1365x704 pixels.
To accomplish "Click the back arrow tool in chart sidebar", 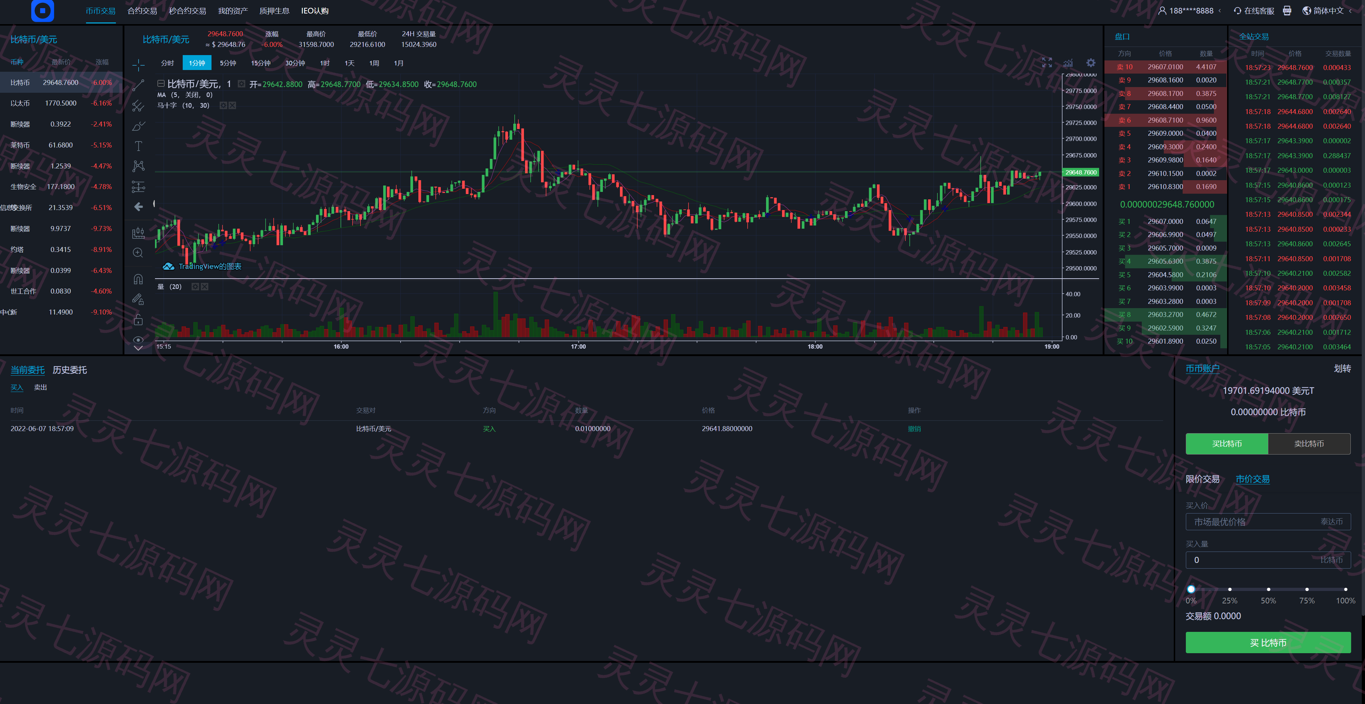I will click(x=138, y=206).
